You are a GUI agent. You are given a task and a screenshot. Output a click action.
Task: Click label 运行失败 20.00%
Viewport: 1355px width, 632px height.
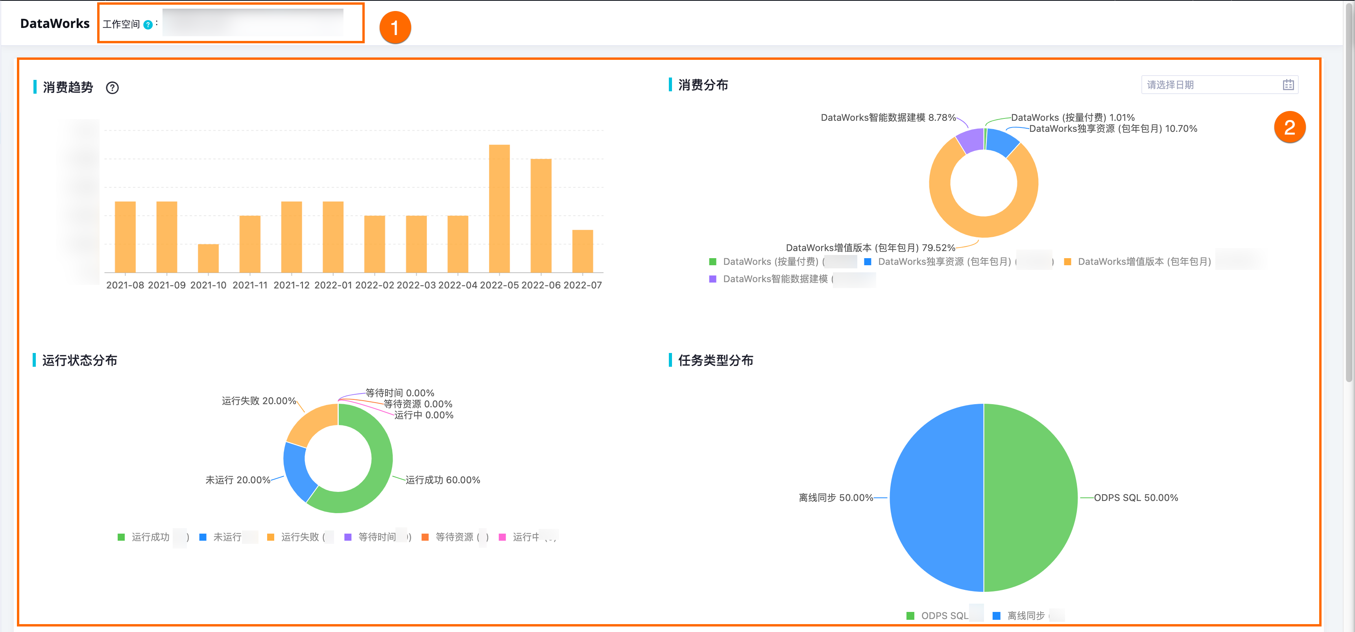(x=259, y=401)
